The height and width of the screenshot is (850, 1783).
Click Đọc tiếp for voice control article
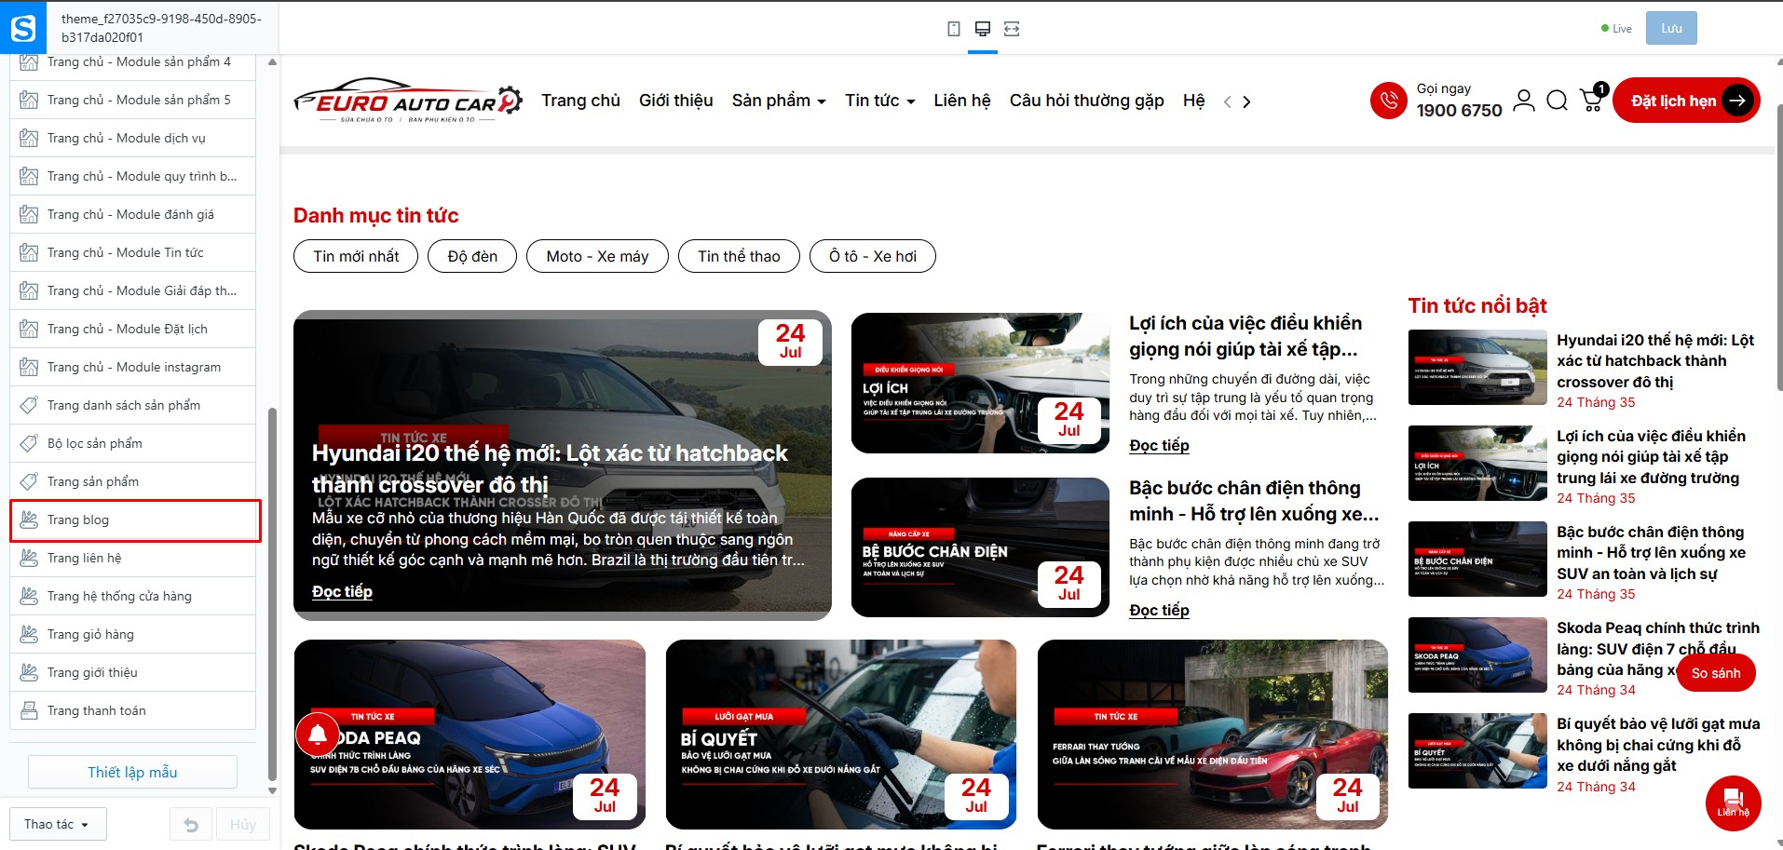[x=1159, y=445]
